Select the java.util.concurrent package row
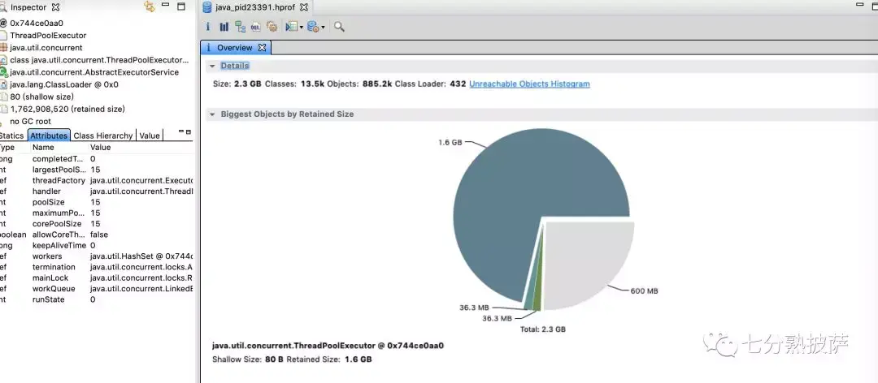Image resolution: width=878 pixels, height=383 pixels. (96, 48)
